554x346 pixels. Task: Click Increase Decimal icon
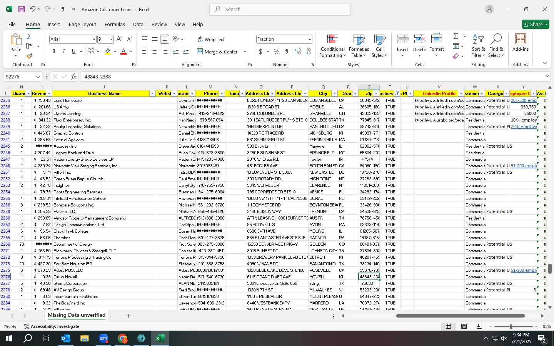[x=298, y=52]
